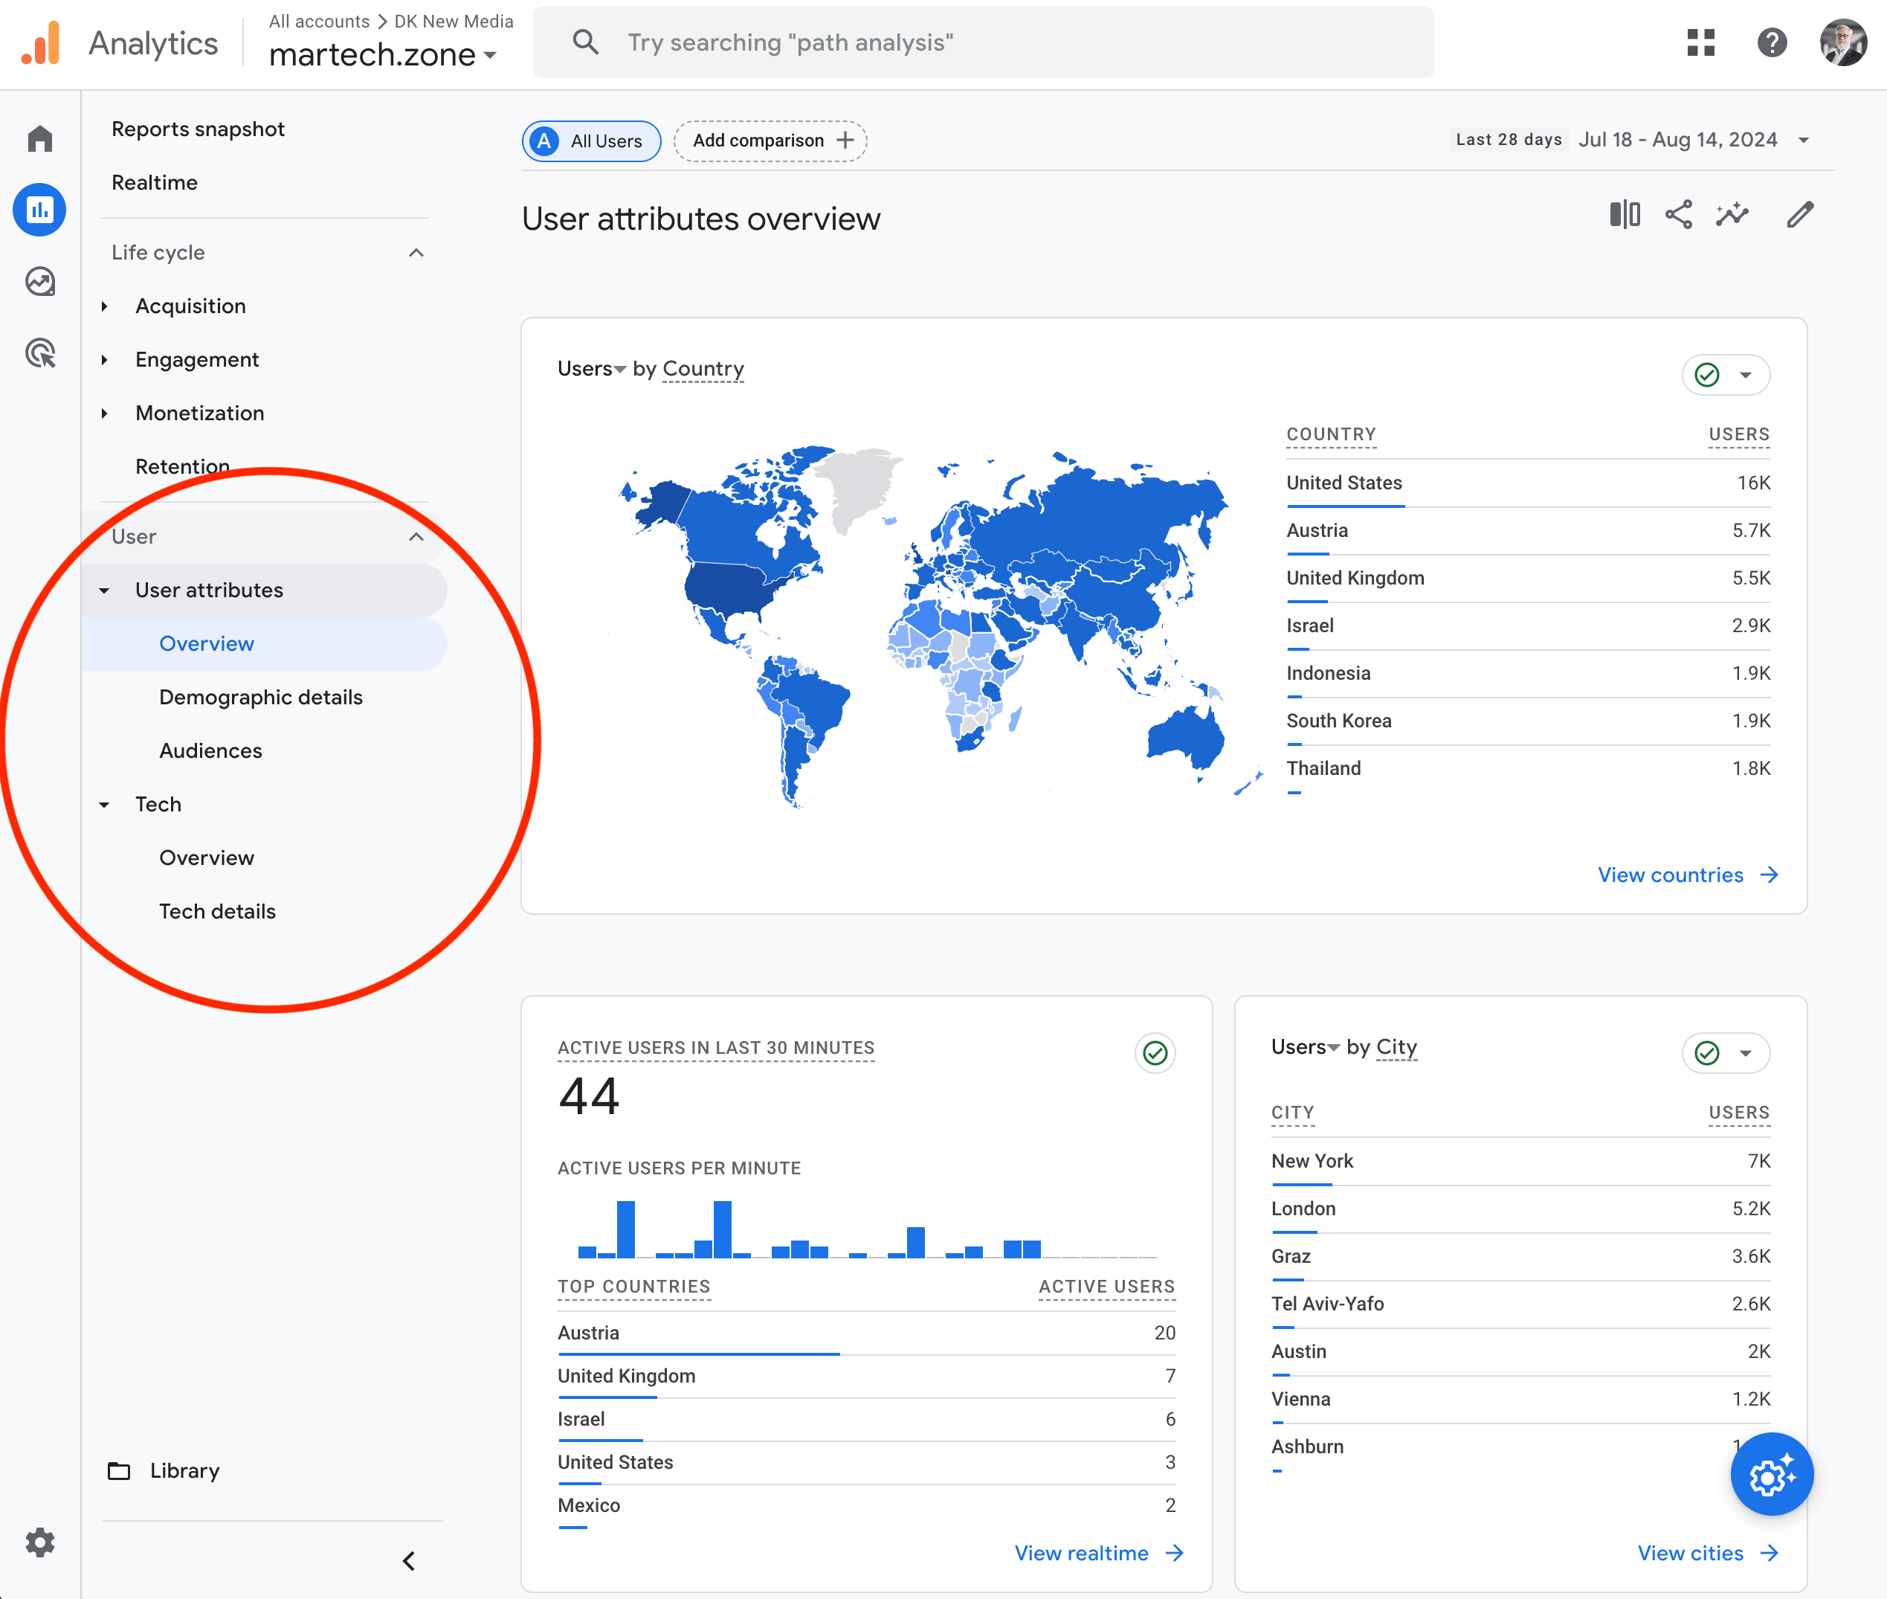Click the data quality badge on Users by City

click(1706, 1053)
